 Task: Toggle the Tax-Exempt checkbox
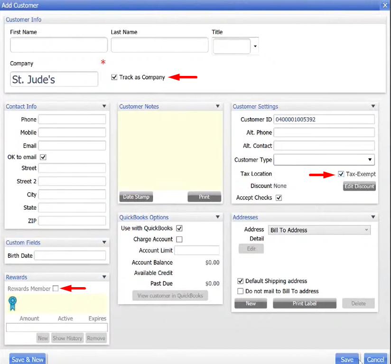click(x=341, y=174)
